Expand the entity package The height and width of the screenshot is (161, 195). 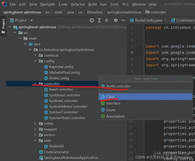[35, 123]
